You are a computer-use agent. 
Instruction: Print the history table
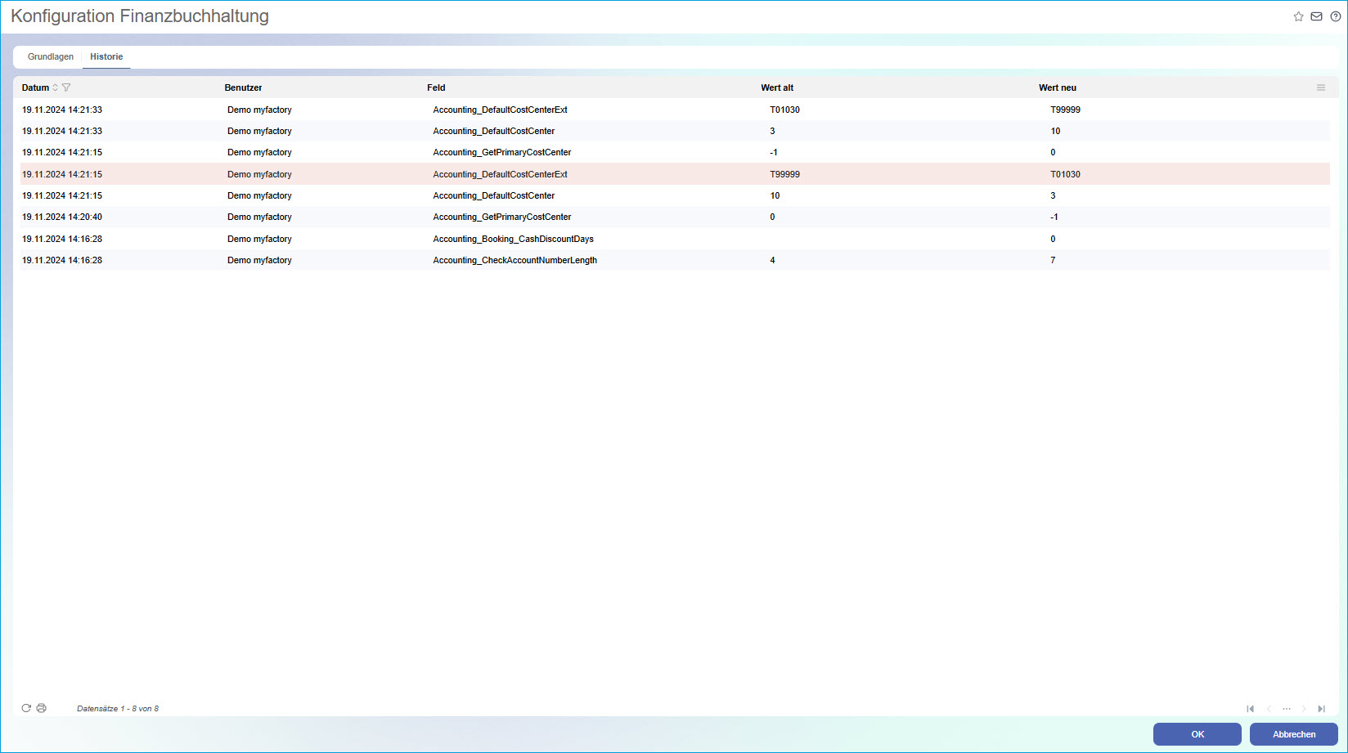coord(42,708)
